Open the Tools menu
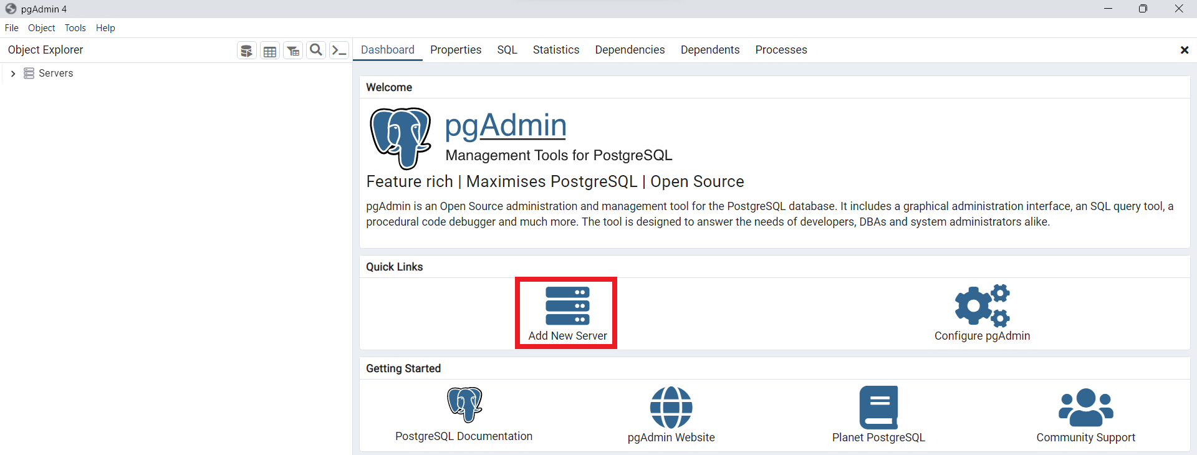1197x455 pixels. 75,28
